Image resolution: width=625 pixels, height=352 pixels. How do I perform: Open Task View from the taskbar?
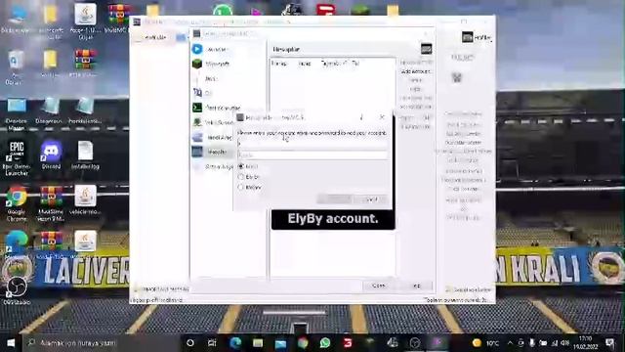click(x=212, y=343)
